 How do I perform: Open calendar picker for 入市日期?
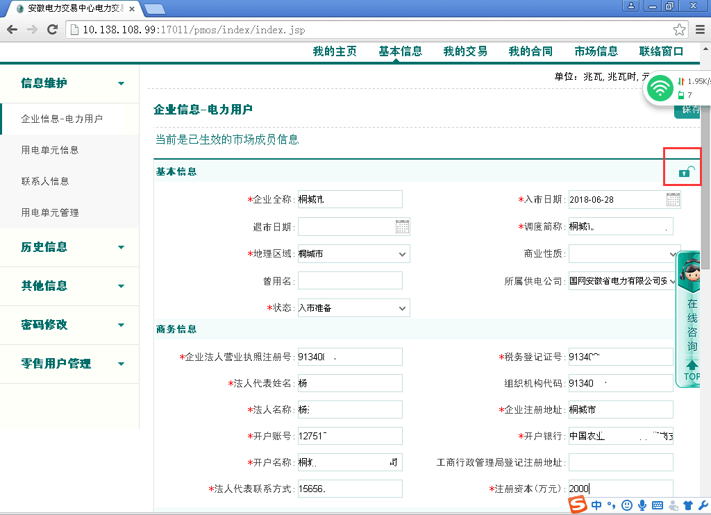coord(673,200)
